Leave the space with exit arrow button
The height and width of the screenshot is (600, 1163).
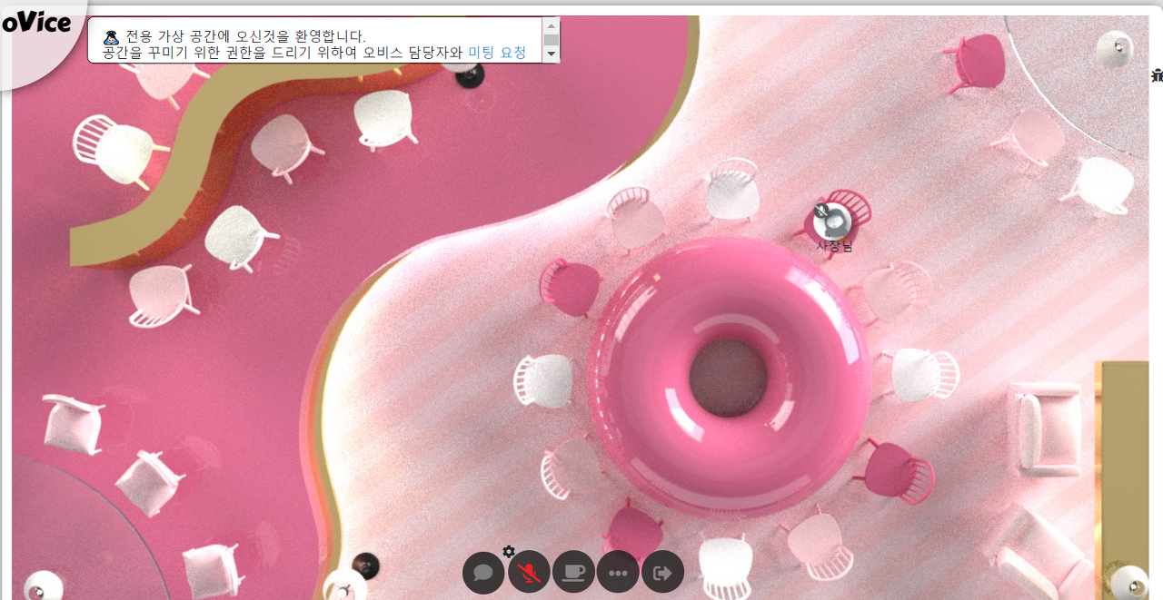(x=662, y=573)
